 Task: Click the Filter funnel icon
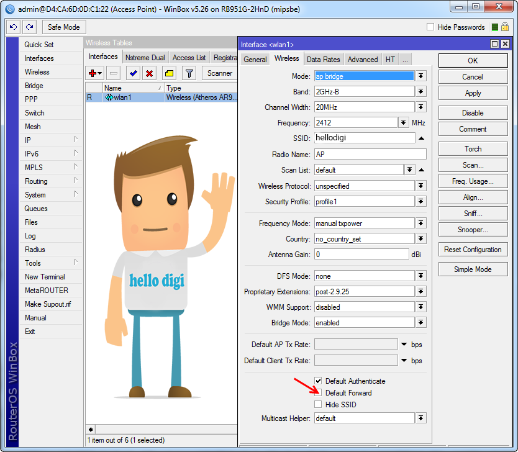pos(189,73)
